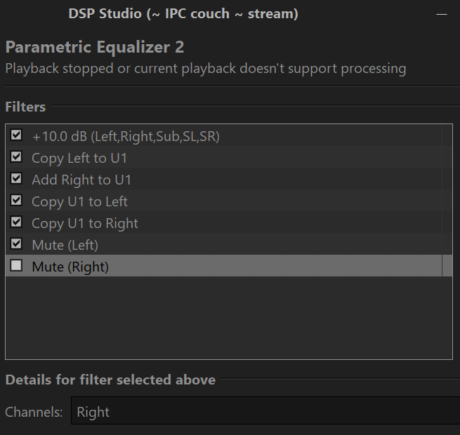Disable the Copy U1 to Right filter
The height and width of the screenshot is (435, 460).
(x=16, y=222)
